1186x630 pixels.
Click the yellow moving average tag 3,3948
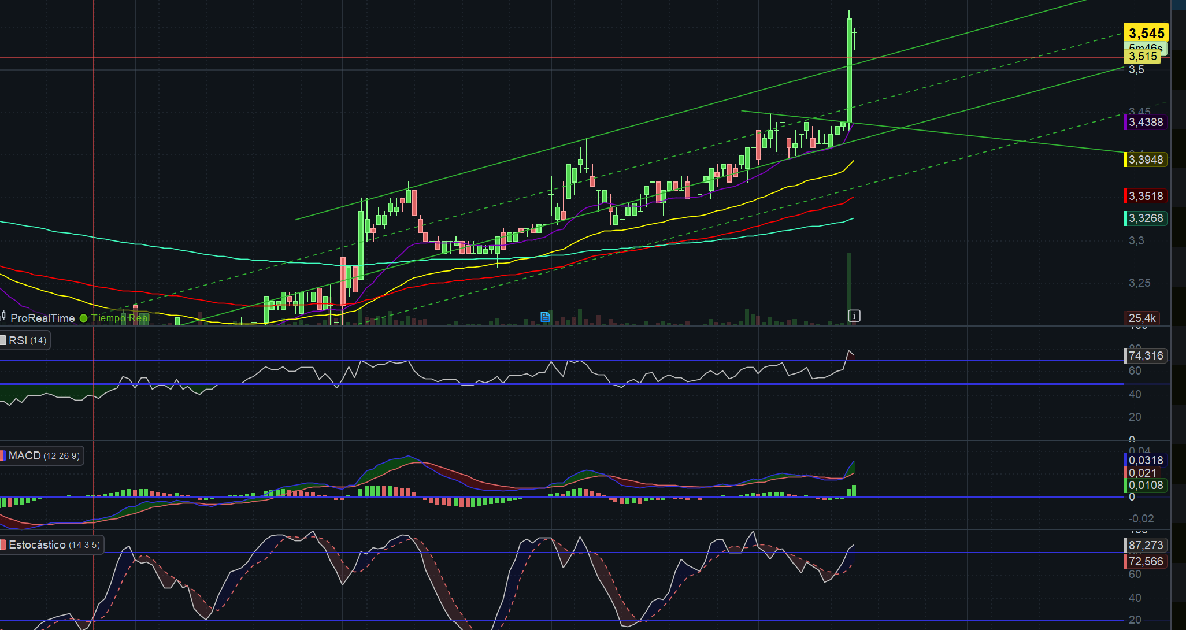pos(1146,160)
